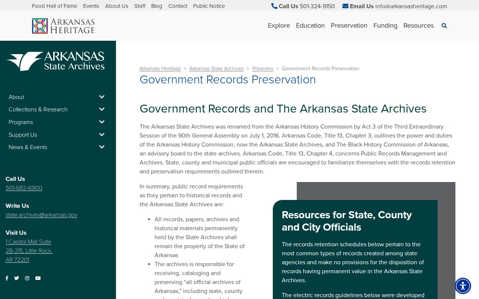Open the Blog link

(157, 6)
